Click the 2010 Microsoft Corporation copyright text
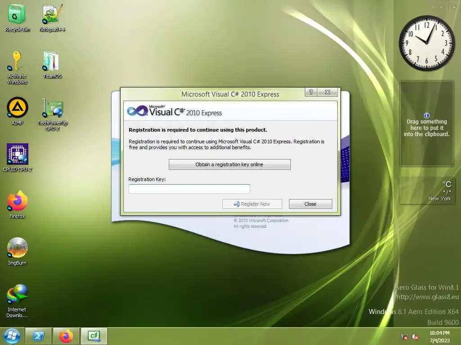This screenshot has width=461, height=345. click(x=262, y=220)
